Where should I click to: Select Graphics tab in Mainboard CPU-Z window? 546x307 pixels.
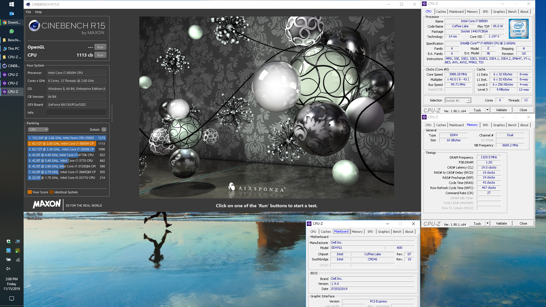pyautogui.click(x=384, y=232)
